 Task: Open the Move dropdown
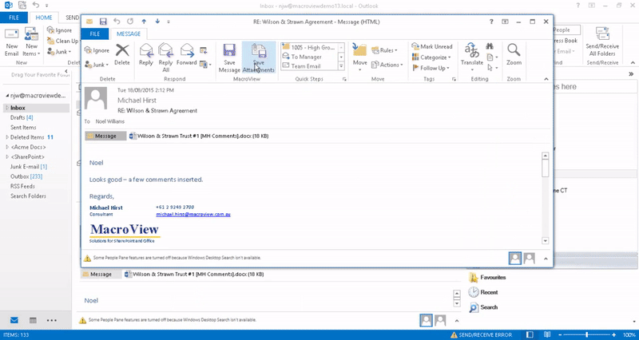(360, 57)
